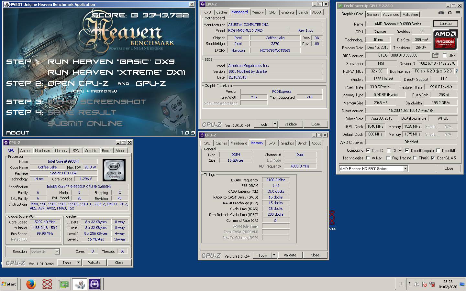Toggle the DirectML checkbox
The height and width of the screenshot is (291, 466).
tap(438, 150)
